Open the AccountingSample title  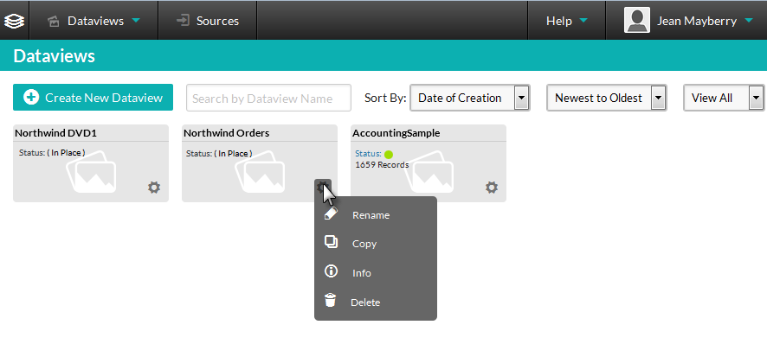396,133
